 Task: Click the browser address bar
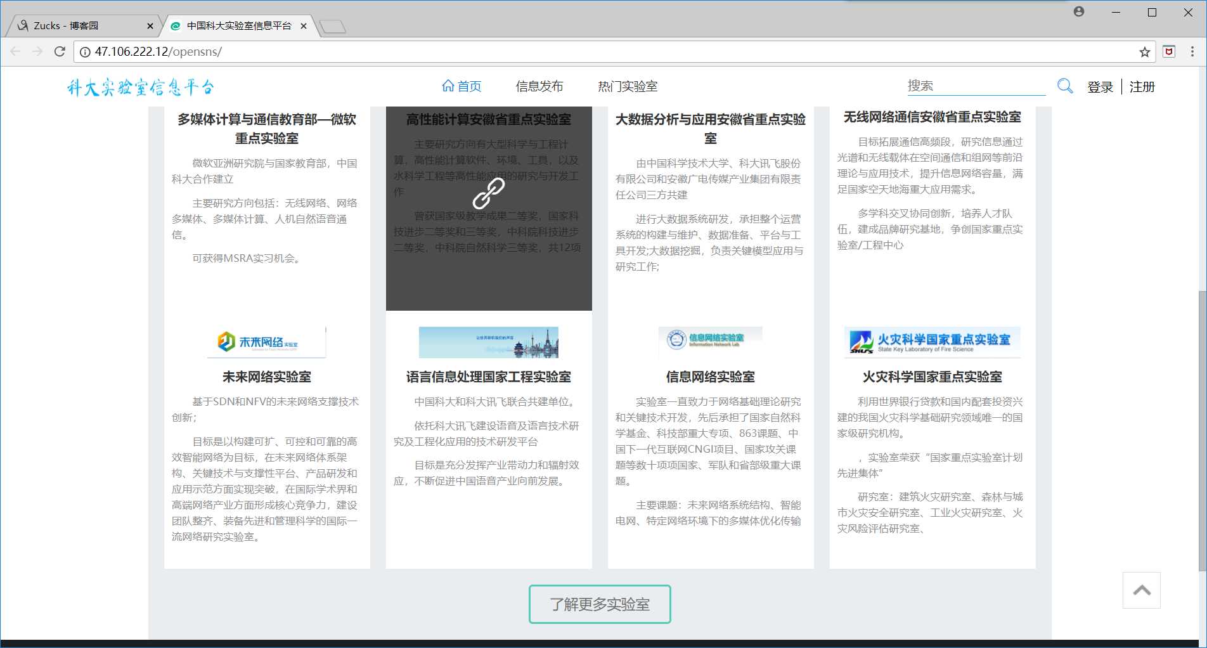click(x=614, y=52)
